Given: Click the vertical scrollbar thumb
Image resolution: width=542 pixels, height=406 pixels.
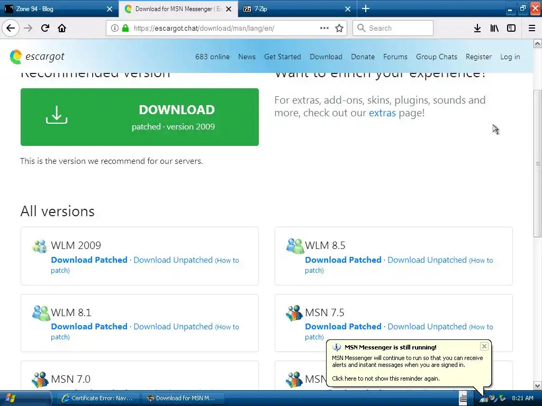Looking at the screenshot, I should pos(537,163).
